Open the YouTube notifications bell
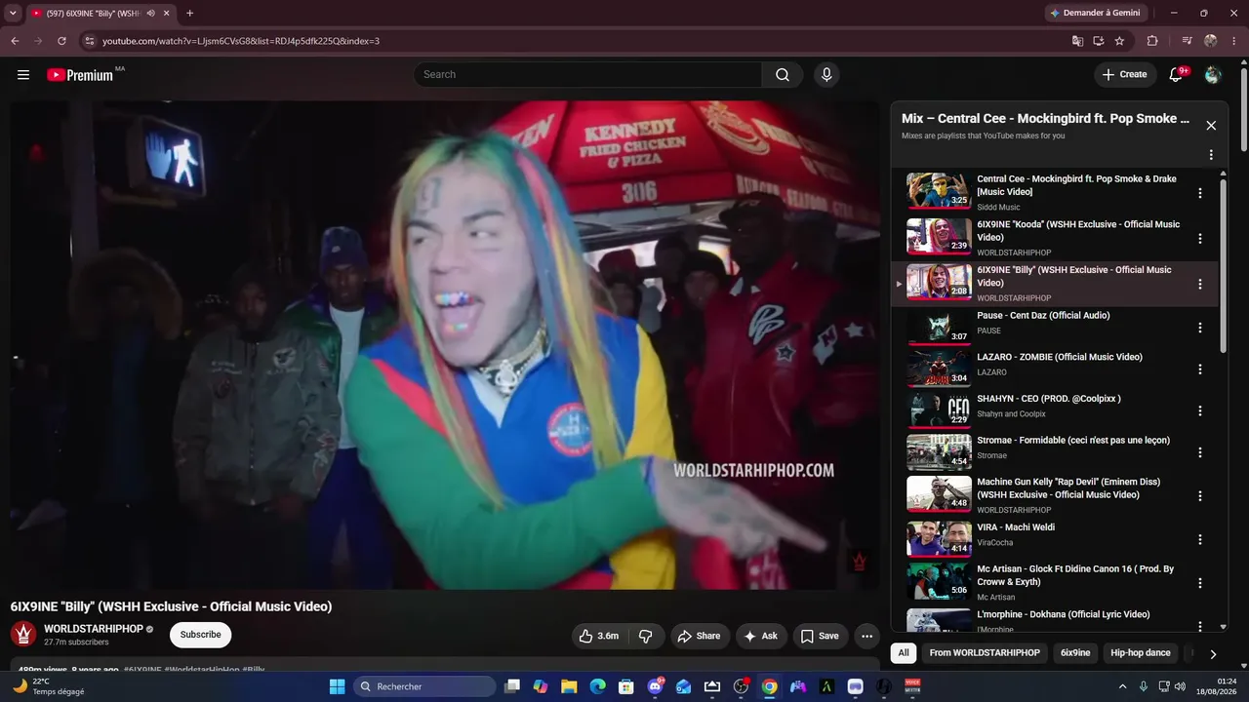The height and width of the screenshot is (702, 1249). (x=1176, y=75)
